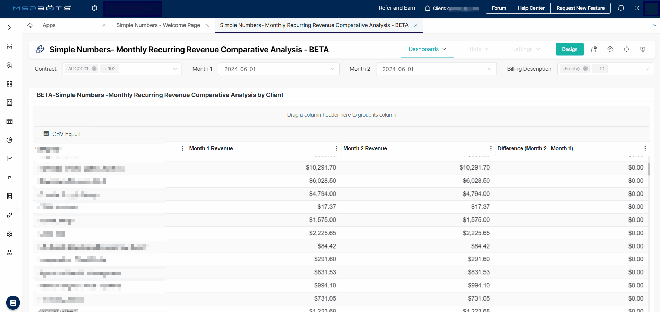Select the $994.10 Month 1 cell
Image resolution: width=660 pixels, height=312 pixels.
point(325,285)
